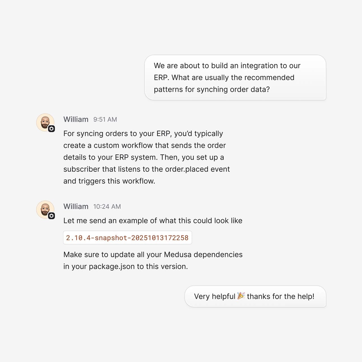The image size is (362, 362).
Task: Click the 'For syncing orders to your ERP' line
Action: [143, 133]
